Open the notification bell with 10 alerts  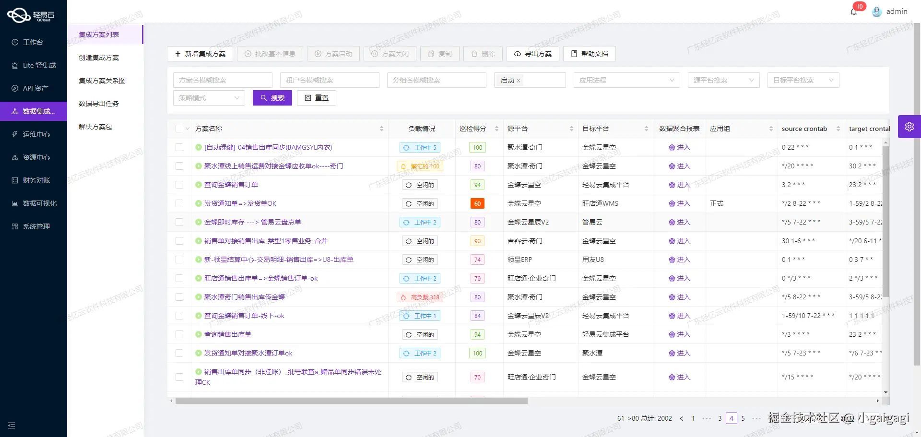click(x=853, y=11)
